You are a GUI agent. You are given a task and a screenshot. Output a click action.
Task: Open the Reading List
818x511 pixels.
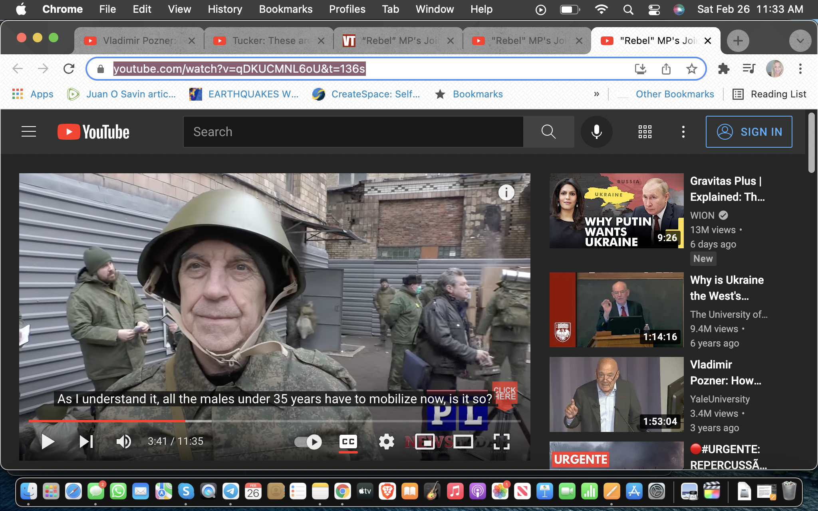769,94
